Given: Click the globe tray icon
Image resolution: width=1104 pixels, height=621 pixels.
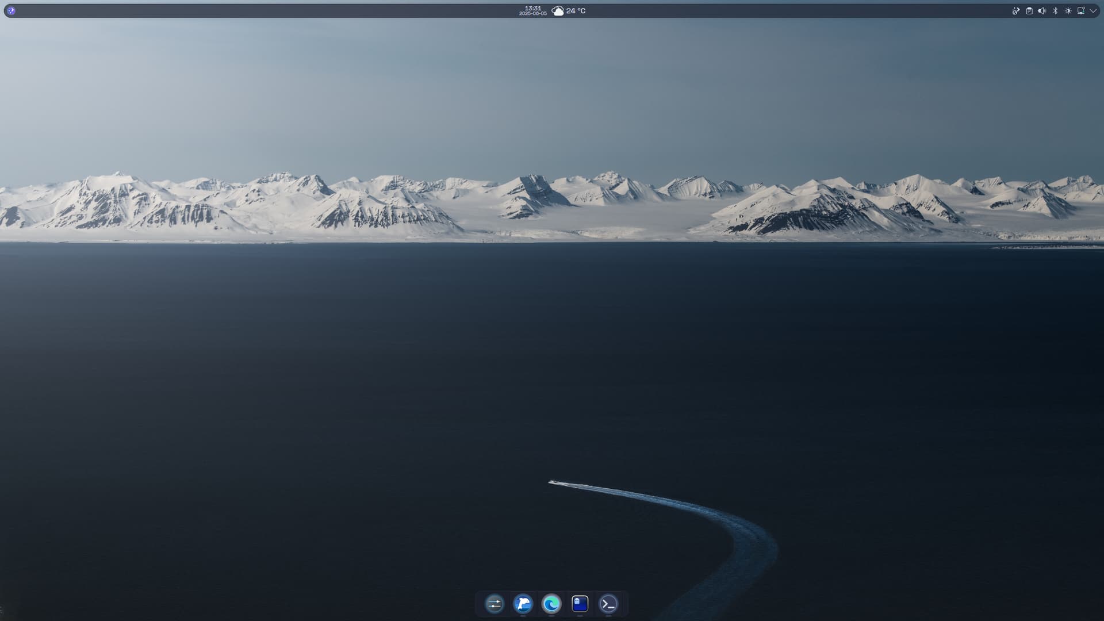Looking at the screenshot, I should pos(1016,11).
